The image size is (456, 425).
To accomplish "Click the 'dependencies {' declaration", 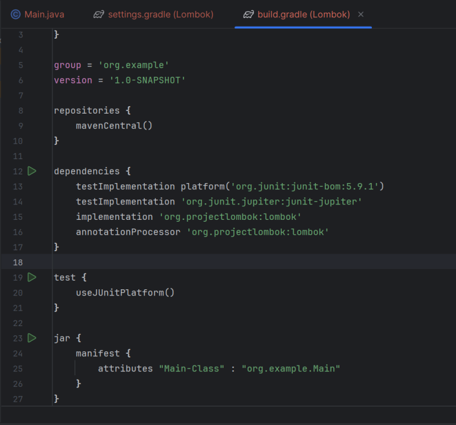I will [93, 171].
